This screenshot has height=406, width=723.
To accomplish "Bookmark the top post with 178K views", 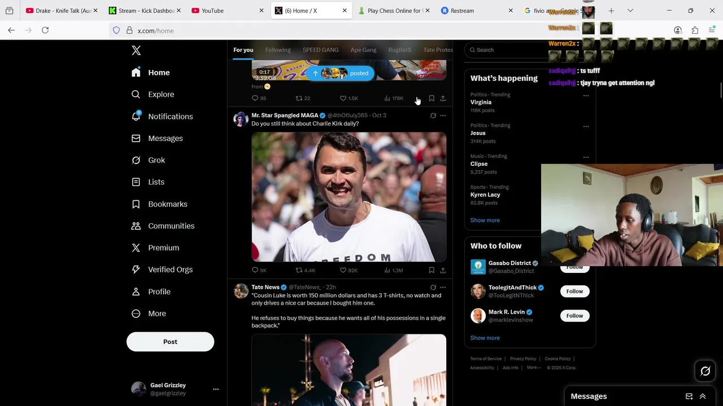I will [432, 99].
